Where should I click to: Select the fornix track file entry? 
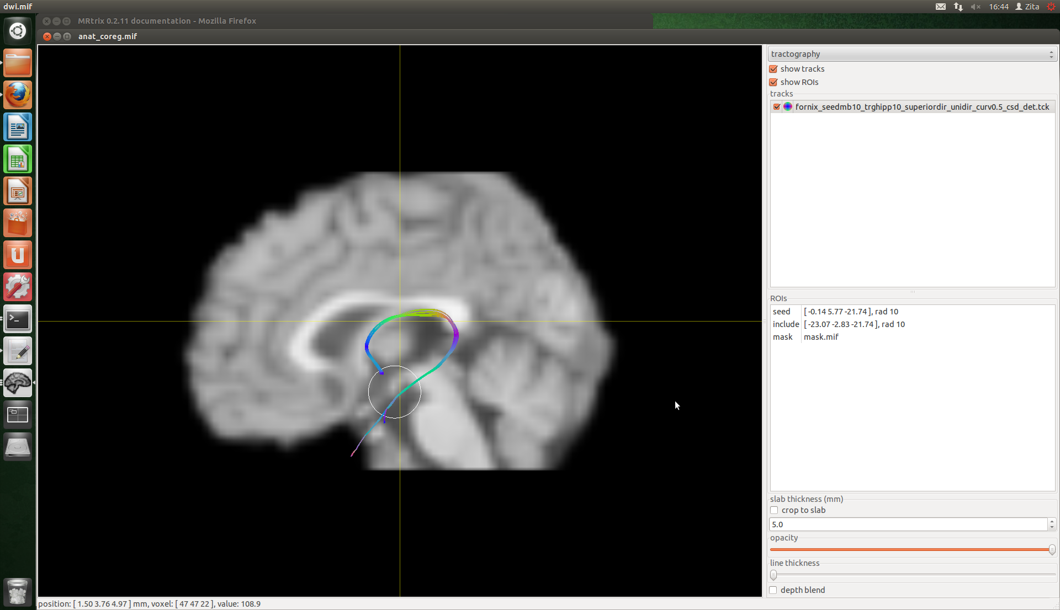point(921,107)
